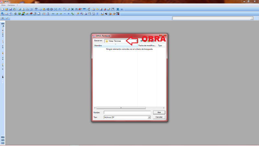
Task: Open the Obra menu
Action: [x=3, y=5]
